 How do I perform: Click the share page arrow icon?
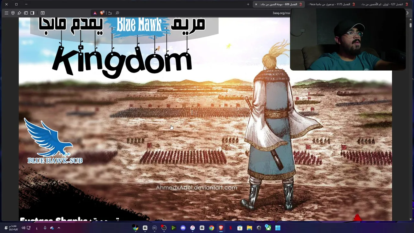(x=110, y=13)
